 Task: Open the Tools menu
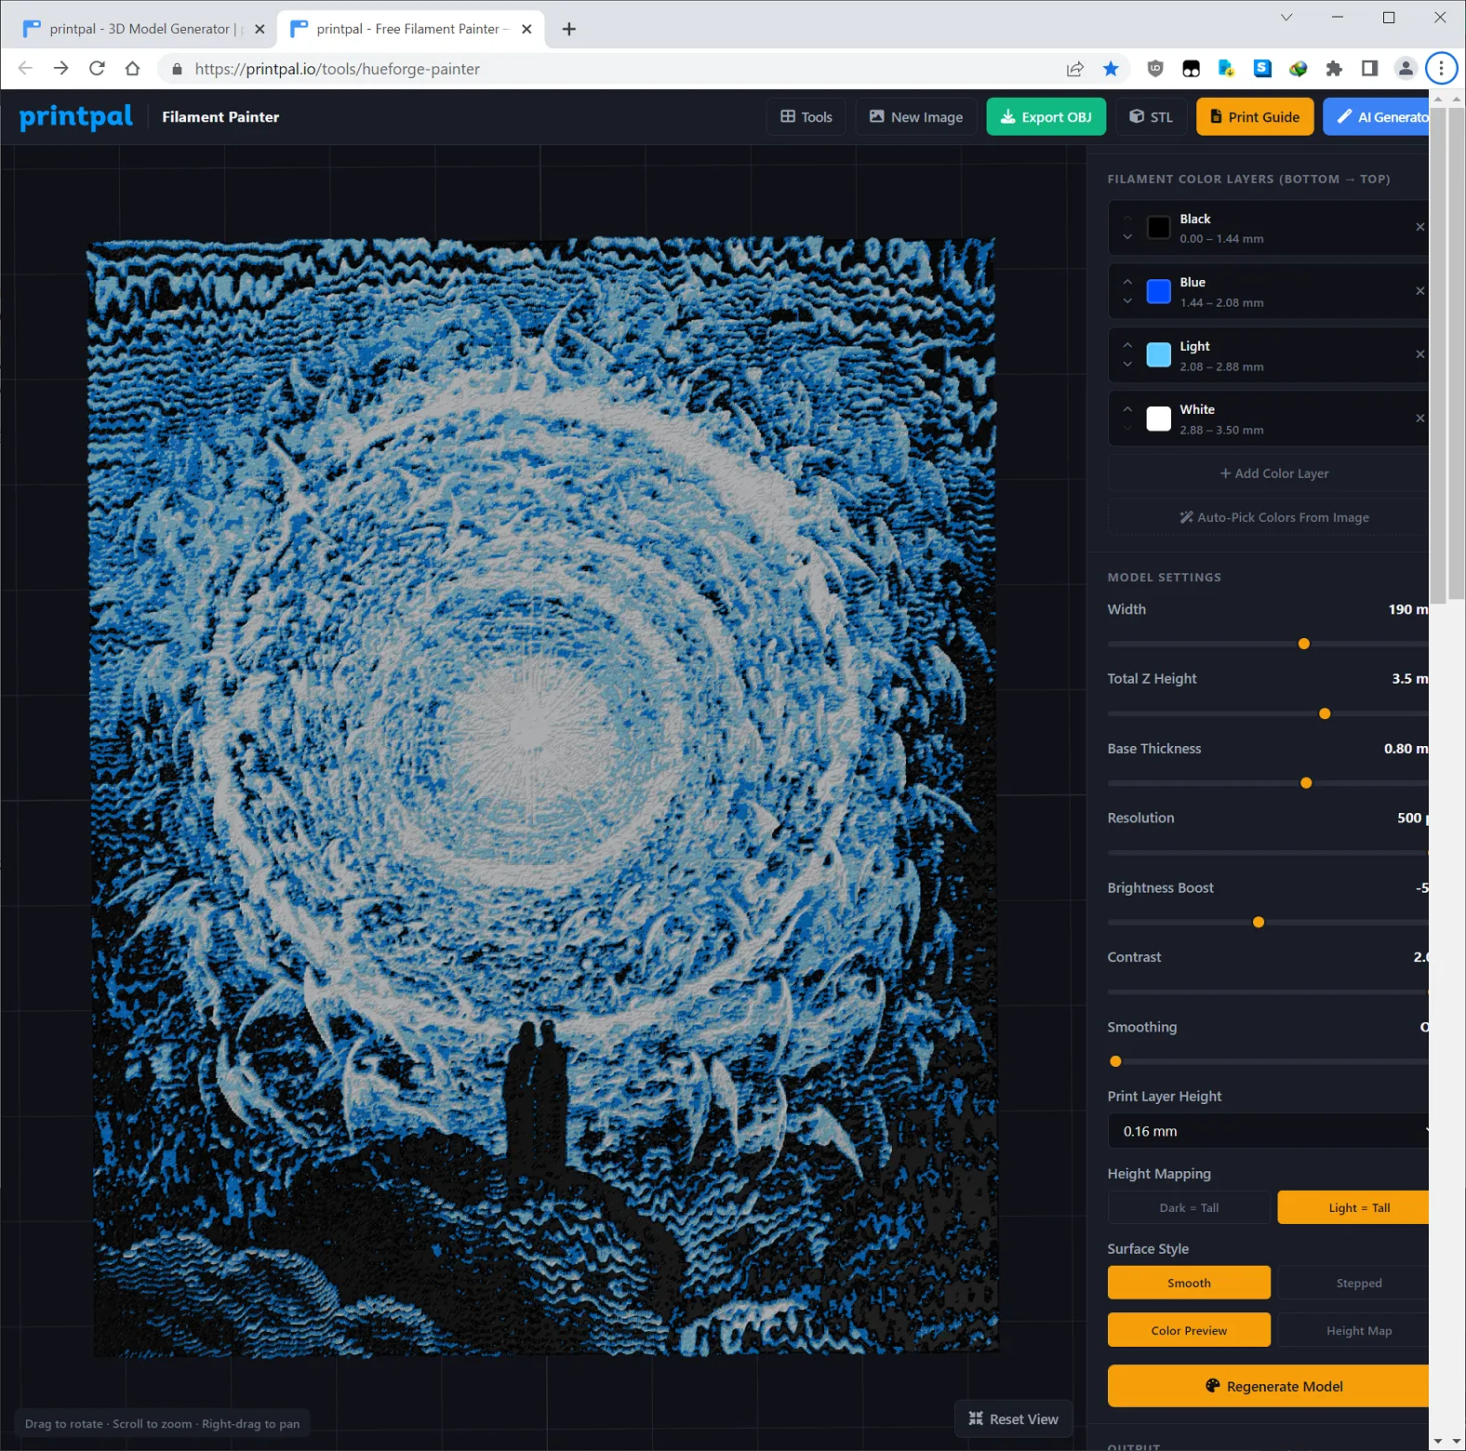pyautogui.click(x=806, y=116)
